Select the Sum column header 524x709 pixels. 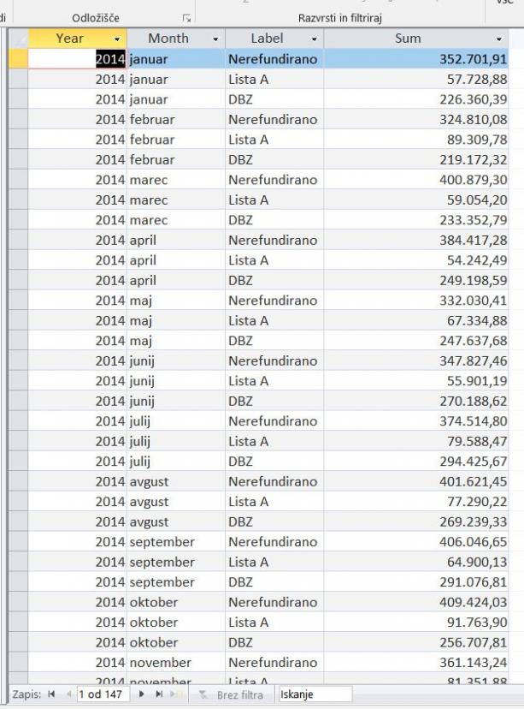click(x=407, y=39)
